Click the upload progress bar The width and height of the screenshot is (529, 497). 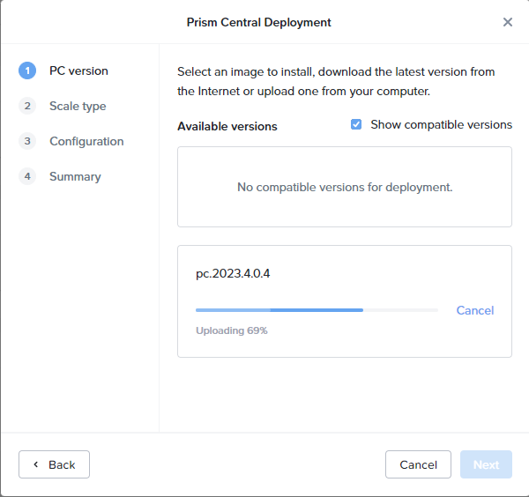pyautogui.click(x=317, y=310)
